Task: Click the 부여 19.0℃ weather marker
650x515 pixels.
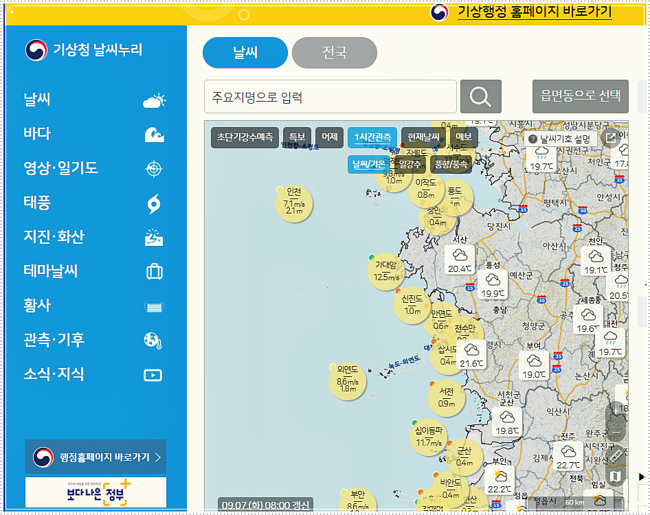Action: point(534,366)
